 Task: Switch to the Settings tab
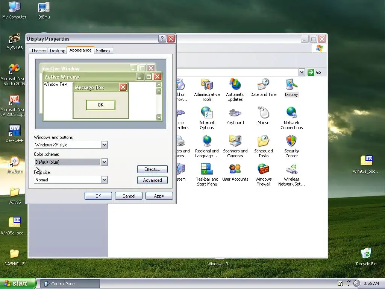tap(103, 51)
